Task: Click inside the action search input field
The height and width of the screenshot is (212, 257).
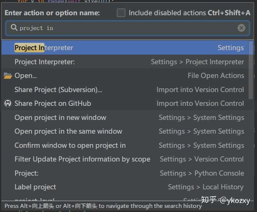Action: point(128,28)
